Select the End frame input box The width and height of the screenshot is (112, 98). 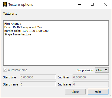pos(91,84)
